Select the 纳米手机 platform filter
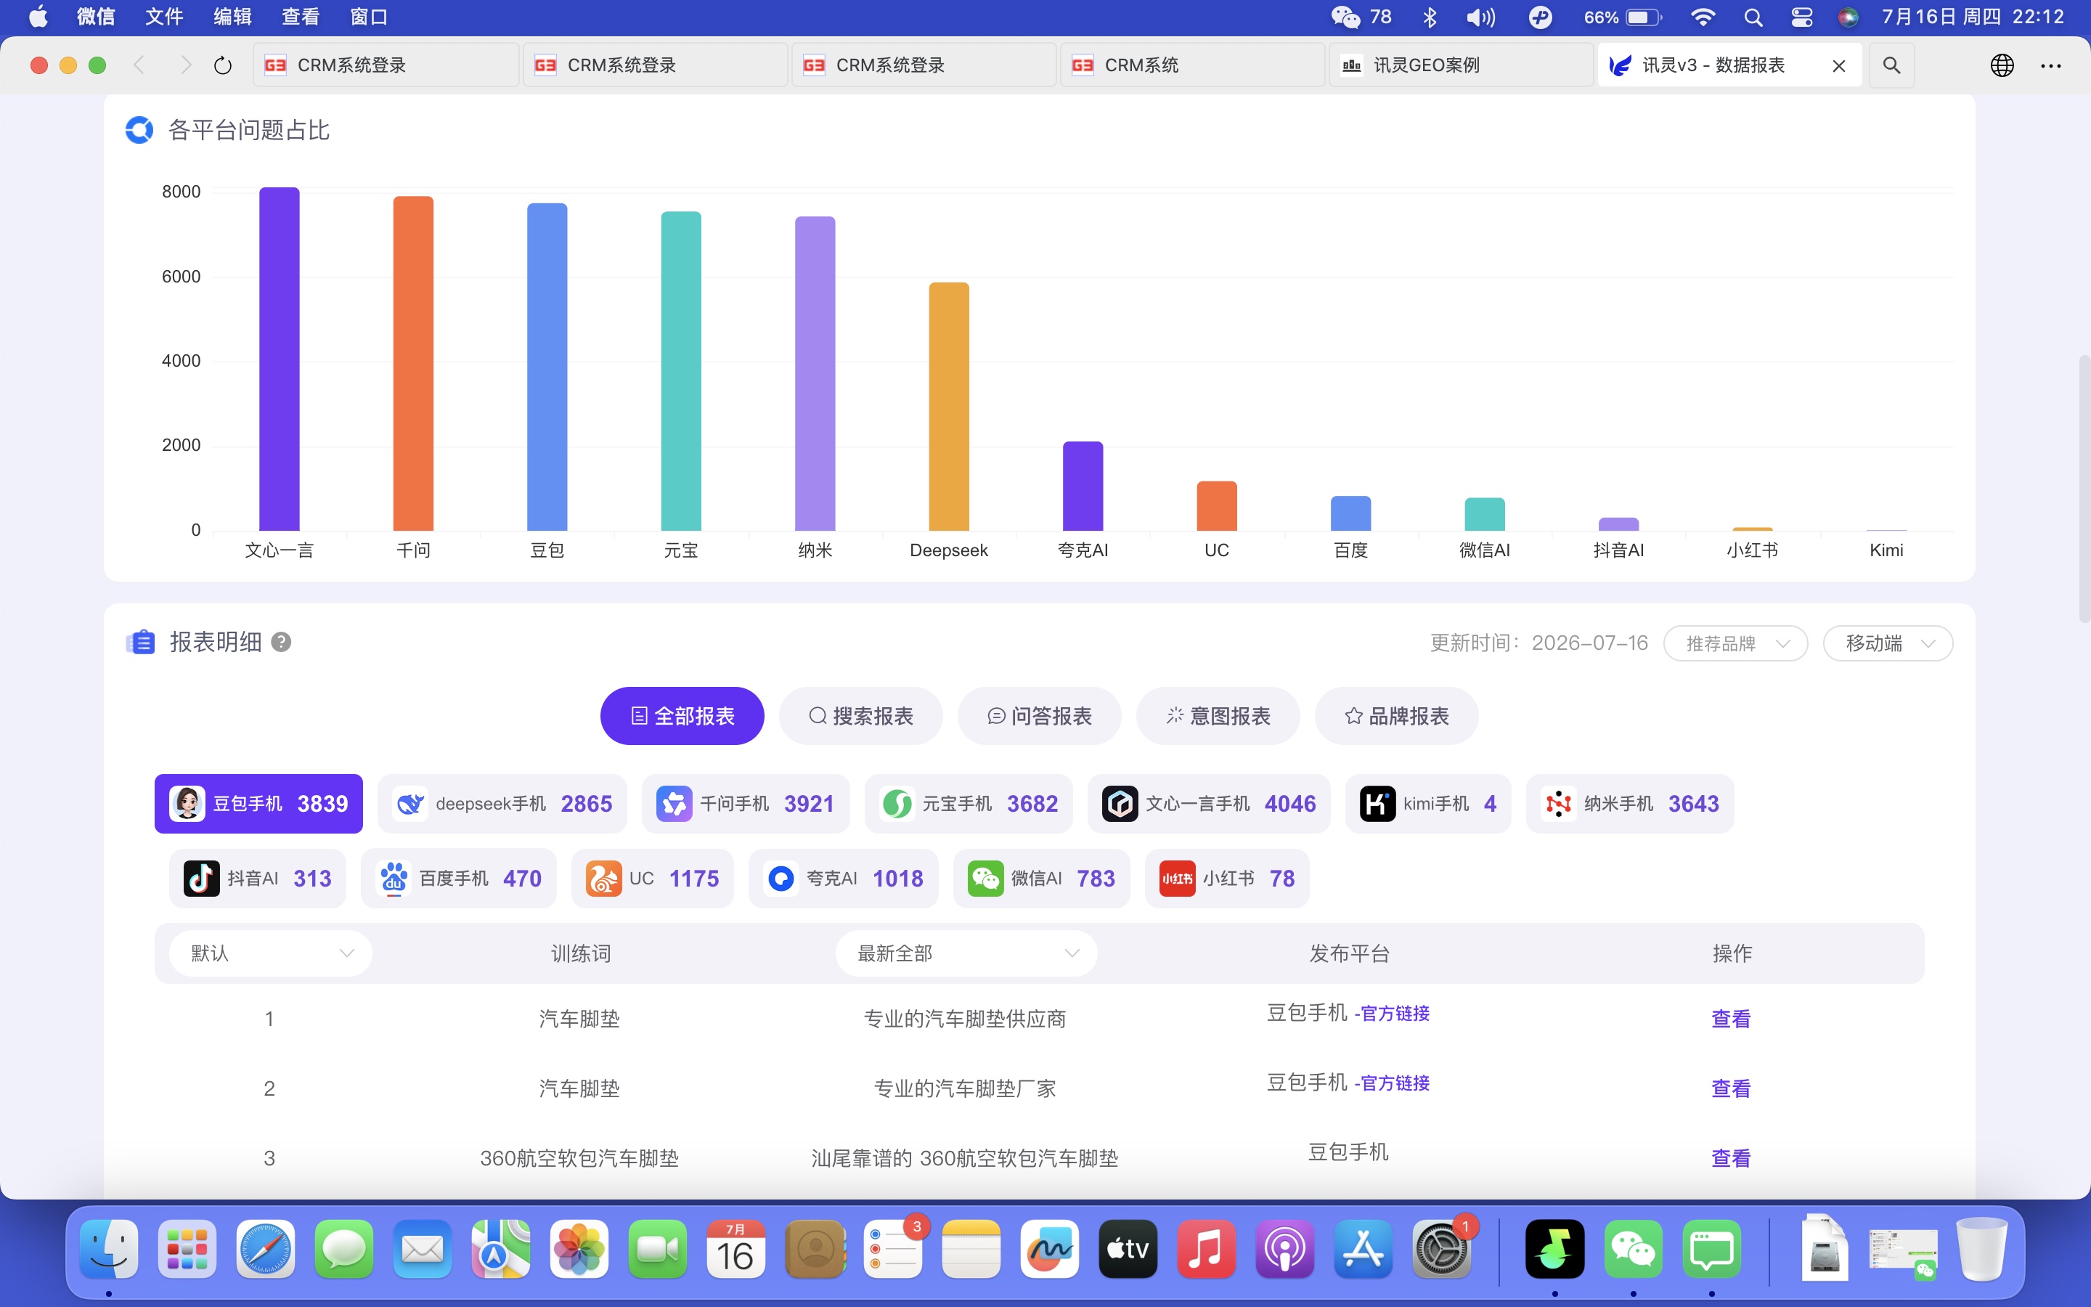 tap(1631, 804)
